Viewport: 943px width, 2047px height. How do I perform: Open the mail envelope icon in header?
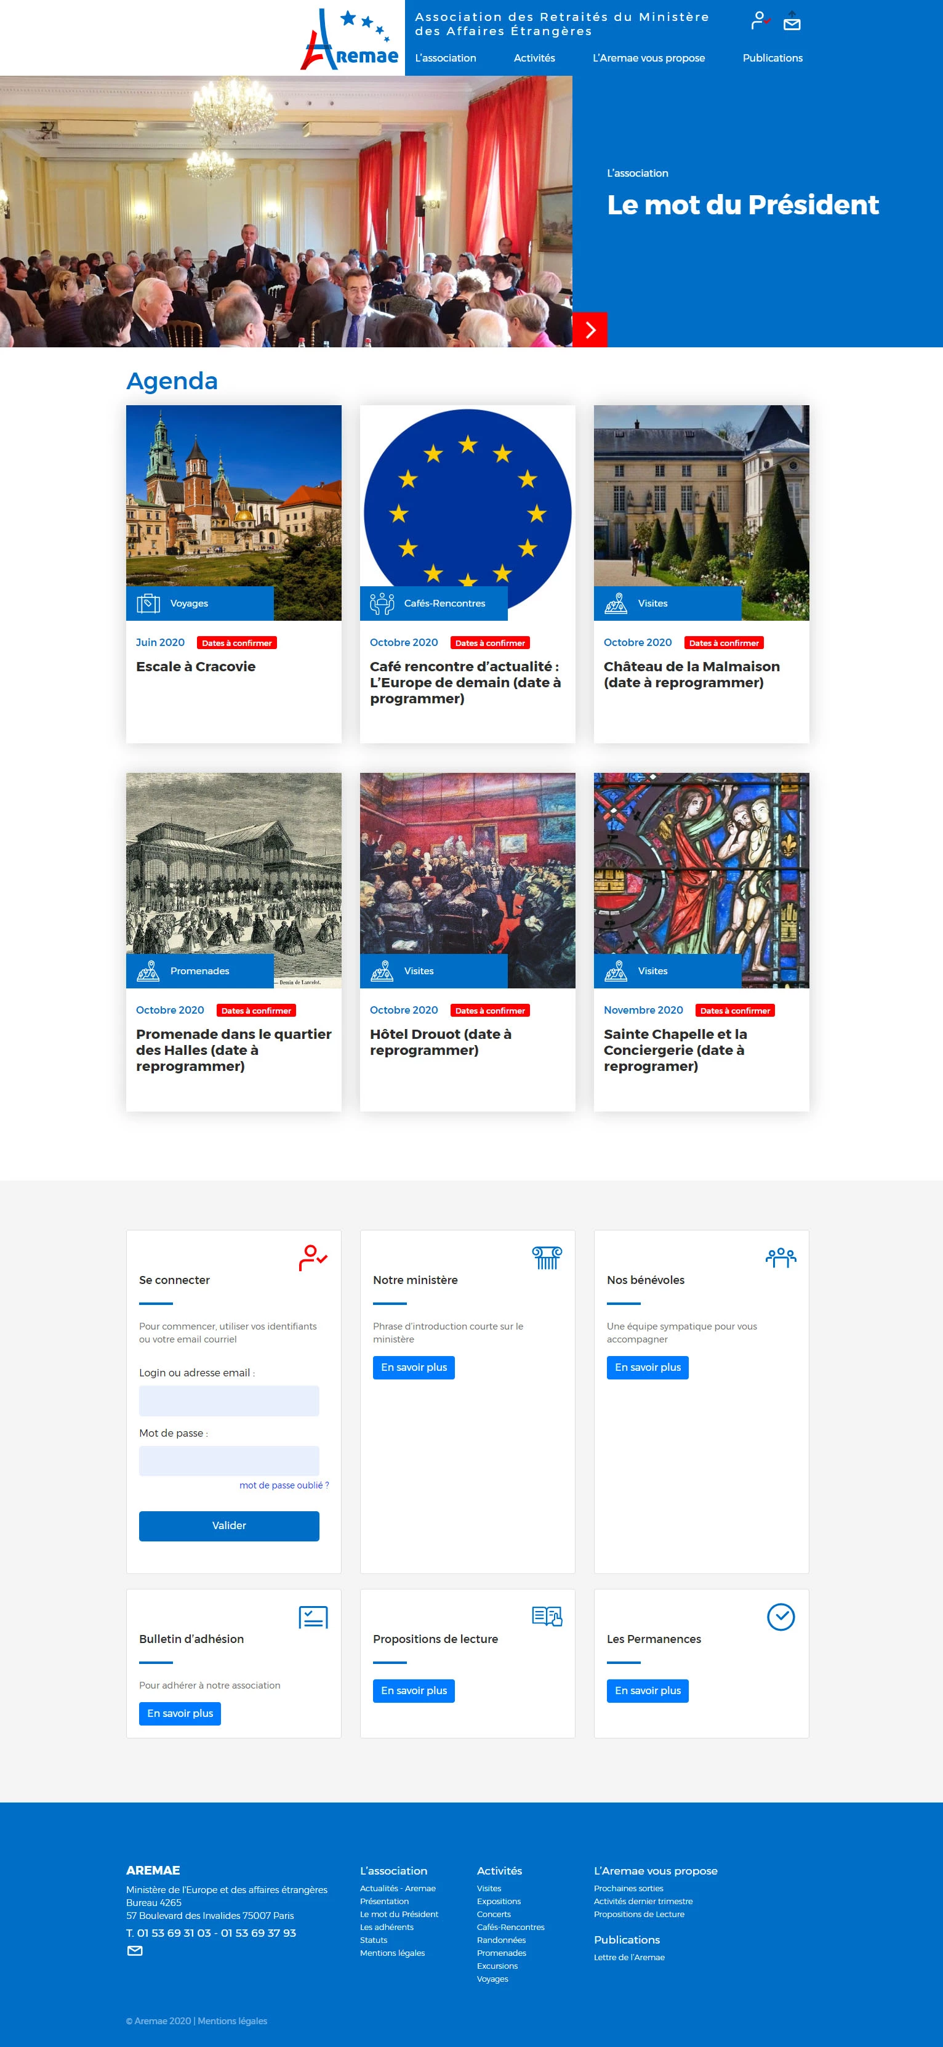(791, 22)
